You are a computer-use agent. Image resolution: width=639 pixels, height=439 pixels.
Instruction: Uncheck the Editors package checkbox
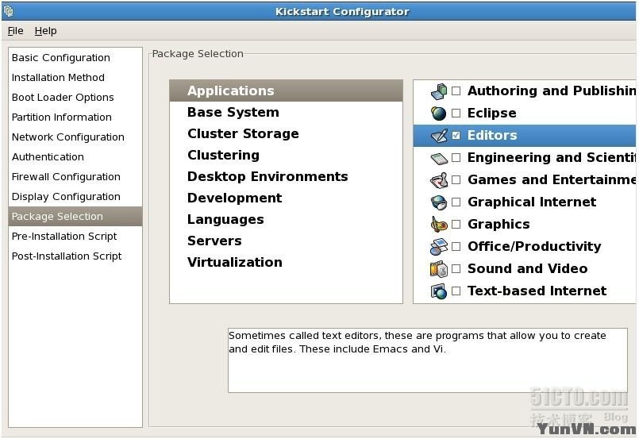(x=456, y=136)
